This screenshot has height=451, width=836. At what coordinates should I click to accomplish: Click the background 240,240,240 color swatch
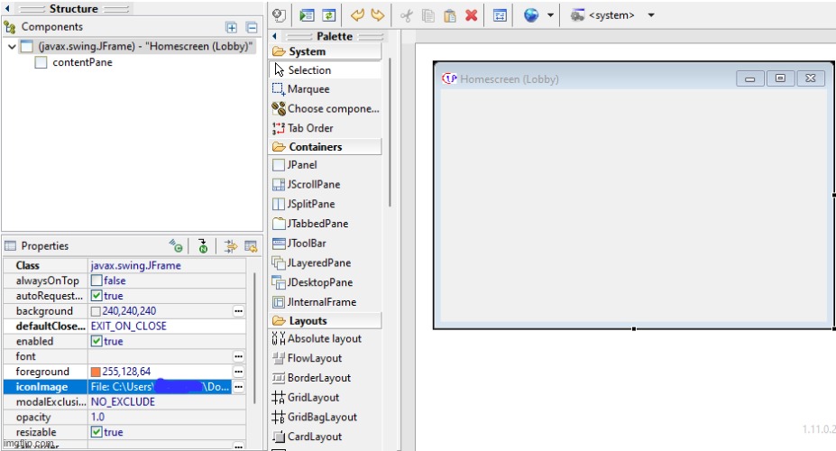point(96,311)
